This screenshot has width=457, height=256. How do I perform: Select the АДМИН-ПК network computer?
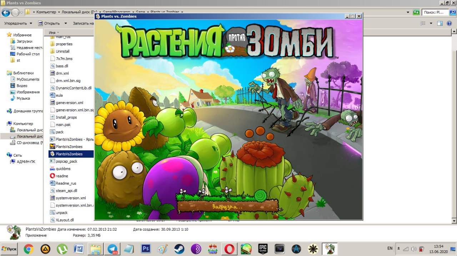pos(23,162)
